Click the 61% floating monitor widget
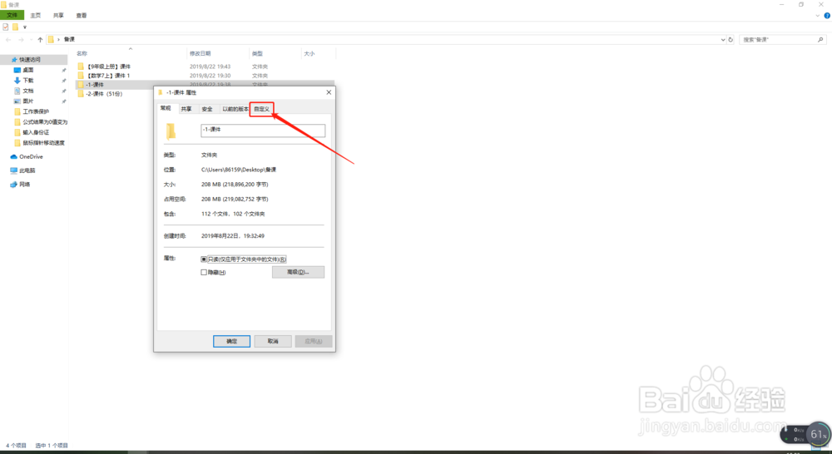This screenshot has width=832, height=454. tap(819, 434)
